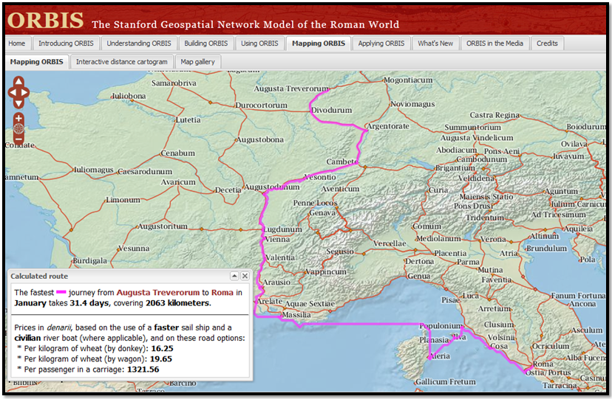The height and width of the screenshot is (399, 612).
Task: Click Augustodunum on the map
Action: coord(272,187)
